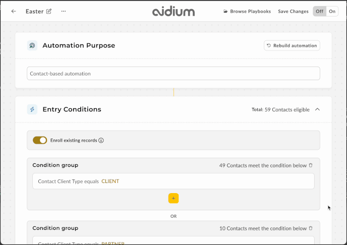
Task: Delete the 10 Contacts condition group
Action: (x=311, y=228)
